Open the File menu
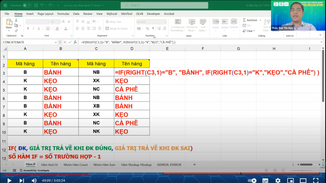The height and width of the screenshot is (183, 326). [7, 14]
